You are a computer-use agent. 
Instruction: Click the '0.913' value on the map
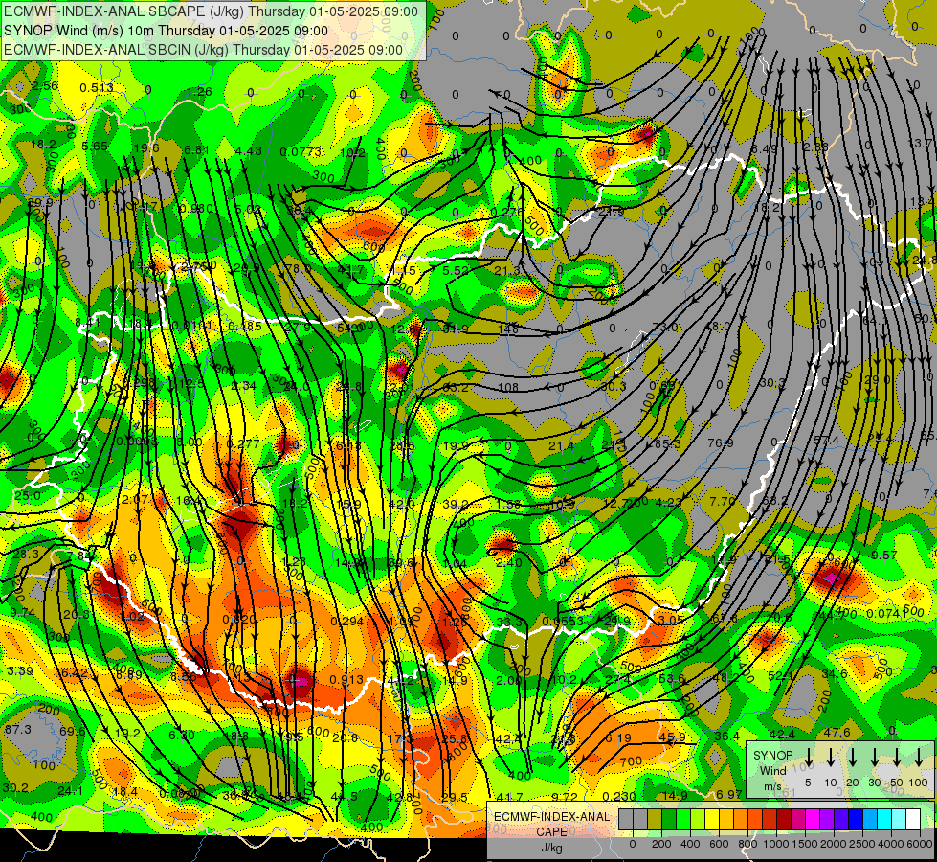(x=346, y=680)
